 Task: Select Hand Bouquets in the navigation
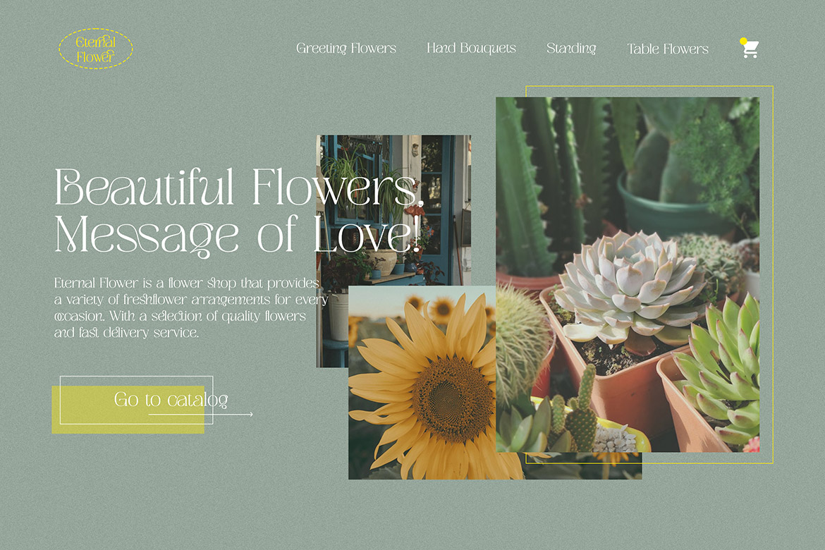471,49
